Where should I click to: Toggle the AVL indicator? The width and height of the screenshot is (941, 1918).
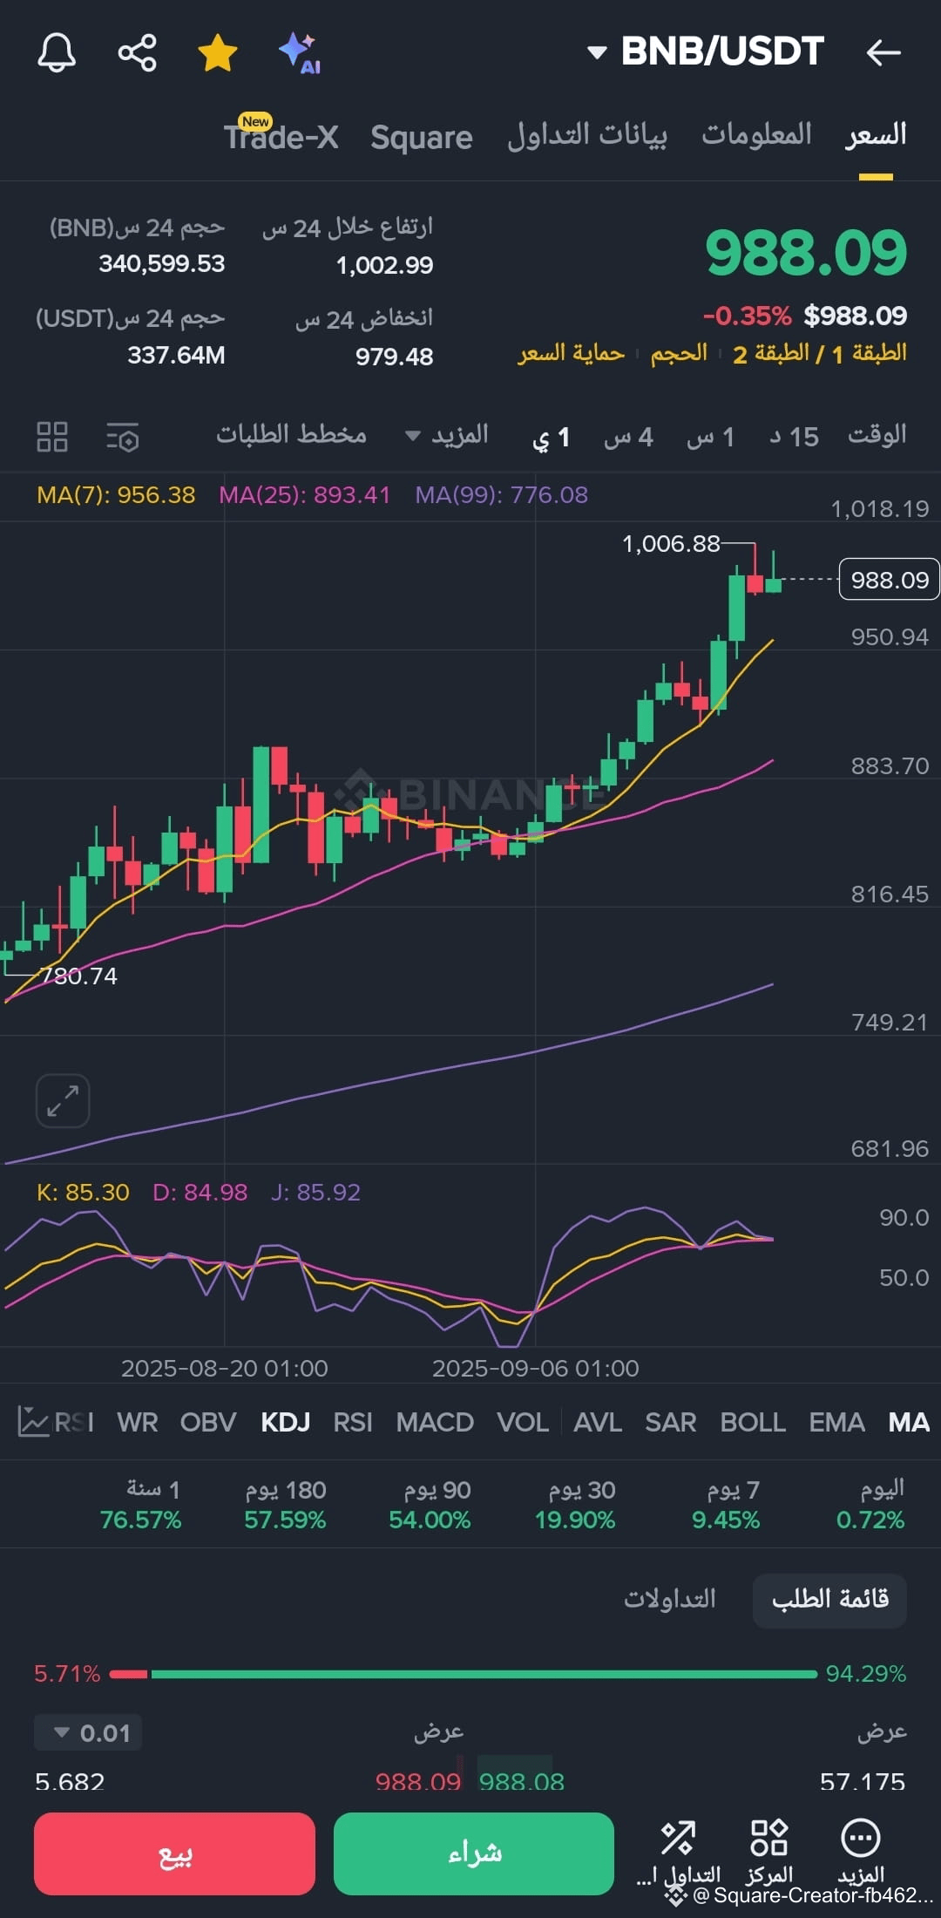[598, 1423]
